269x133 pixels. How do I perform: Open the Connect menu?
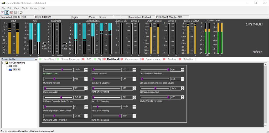click(34, 8)
